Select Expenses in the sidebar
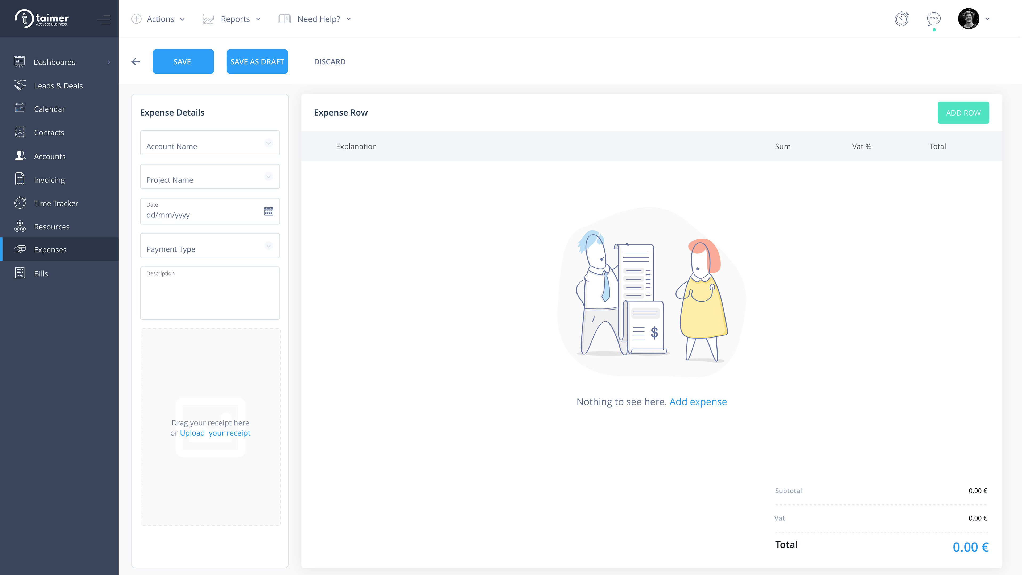 60,249
